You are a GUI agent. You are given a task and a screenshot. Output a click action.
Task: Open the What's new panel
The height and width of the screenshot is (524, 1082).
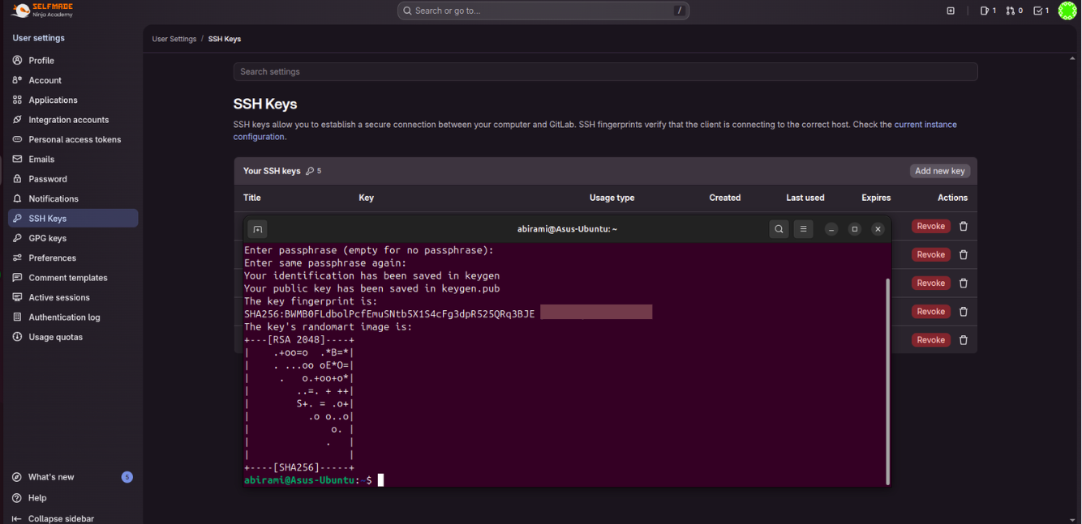click(x=50, y=477)
